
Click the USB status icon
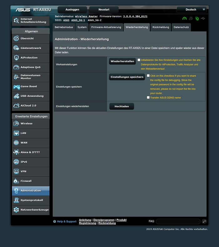(x=203, y=18)
